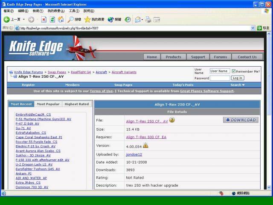Click the Home house icon

pos(61,20)
